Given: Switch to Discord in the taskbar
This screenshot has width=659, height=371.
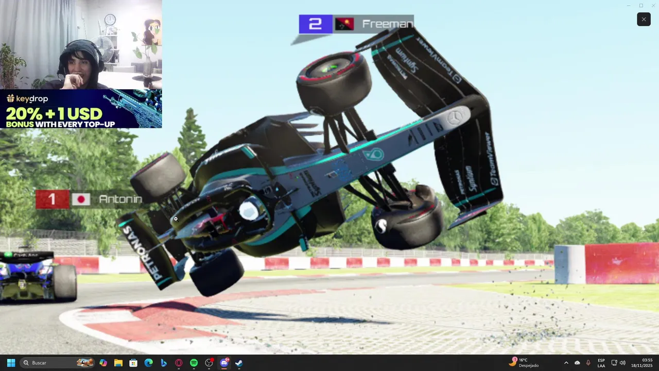Looking at the screenshot, I should [224, 363].
